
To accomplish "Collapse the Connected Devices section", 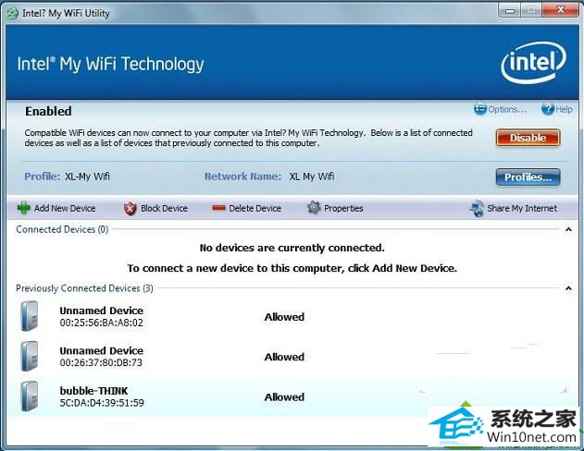I will 568,229.
